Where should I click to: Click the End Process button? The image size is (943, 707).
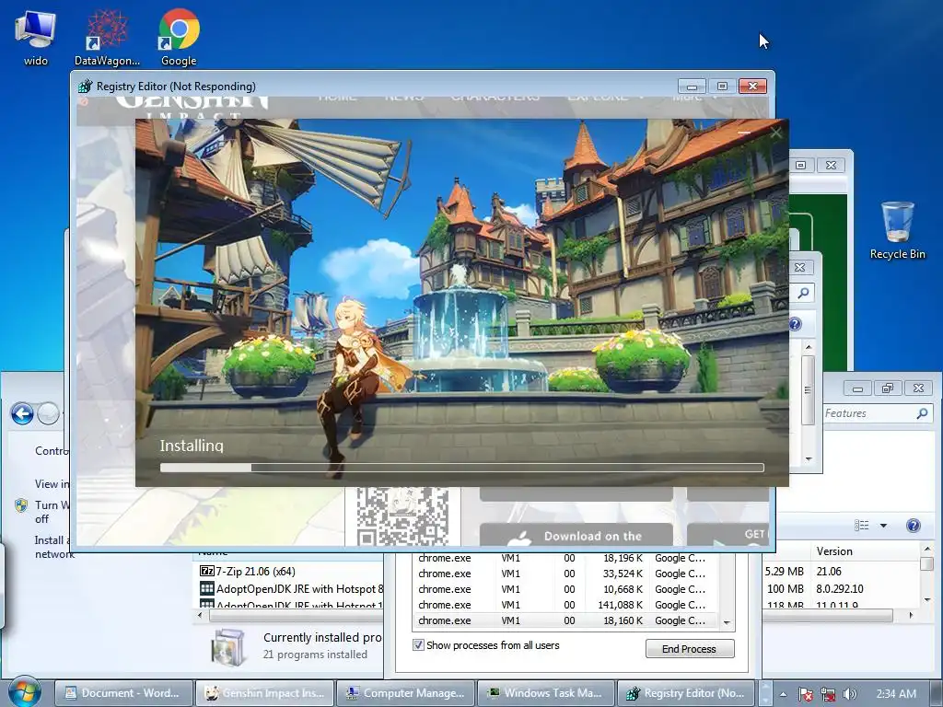point(689,649)
